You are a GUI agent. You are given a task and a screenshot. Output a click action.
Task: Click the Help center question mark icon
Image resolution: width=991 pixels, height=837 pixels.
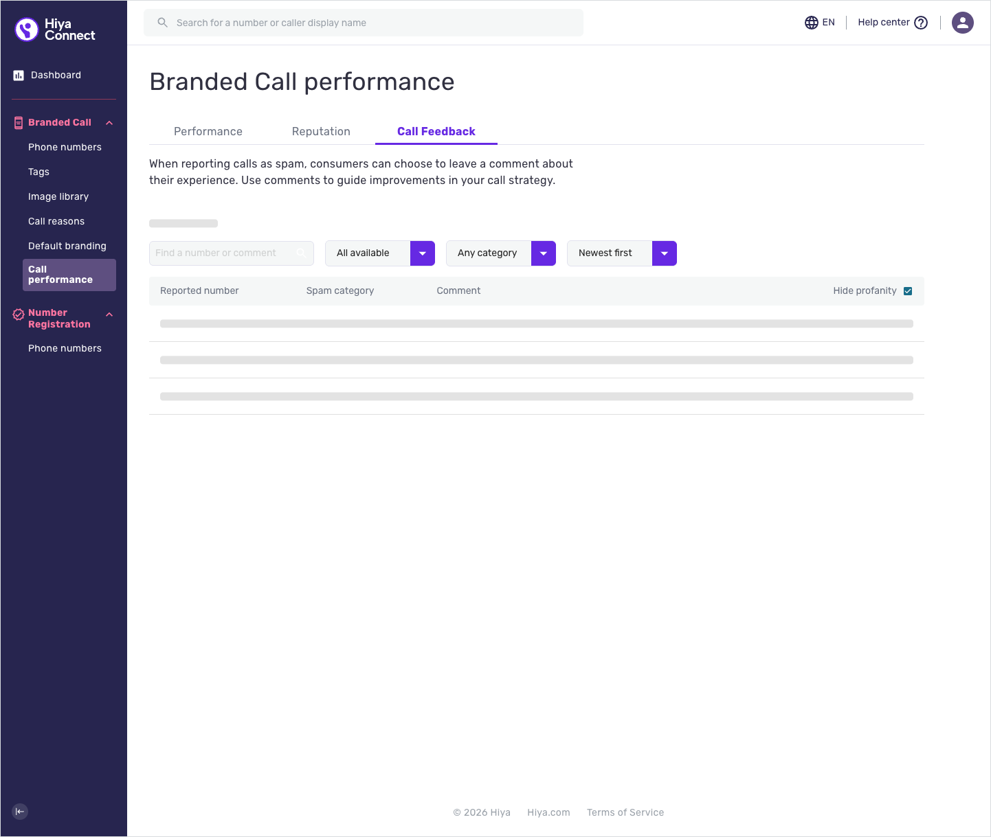point(921,23)
